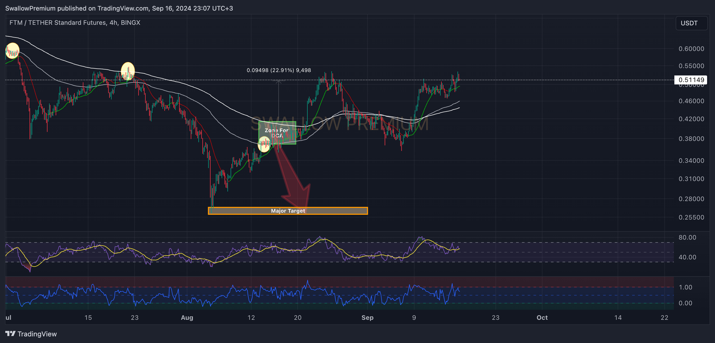
Task: Click the TradingView brand text
Action: 37,334
